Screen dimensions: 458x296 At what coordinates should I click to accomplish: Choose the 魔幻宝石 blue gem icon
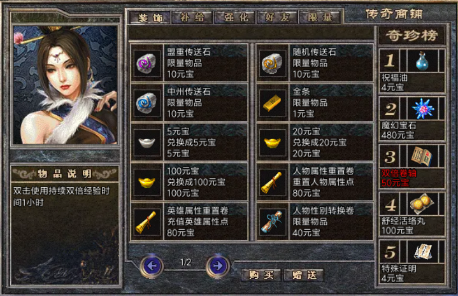(x=422, y=109)
